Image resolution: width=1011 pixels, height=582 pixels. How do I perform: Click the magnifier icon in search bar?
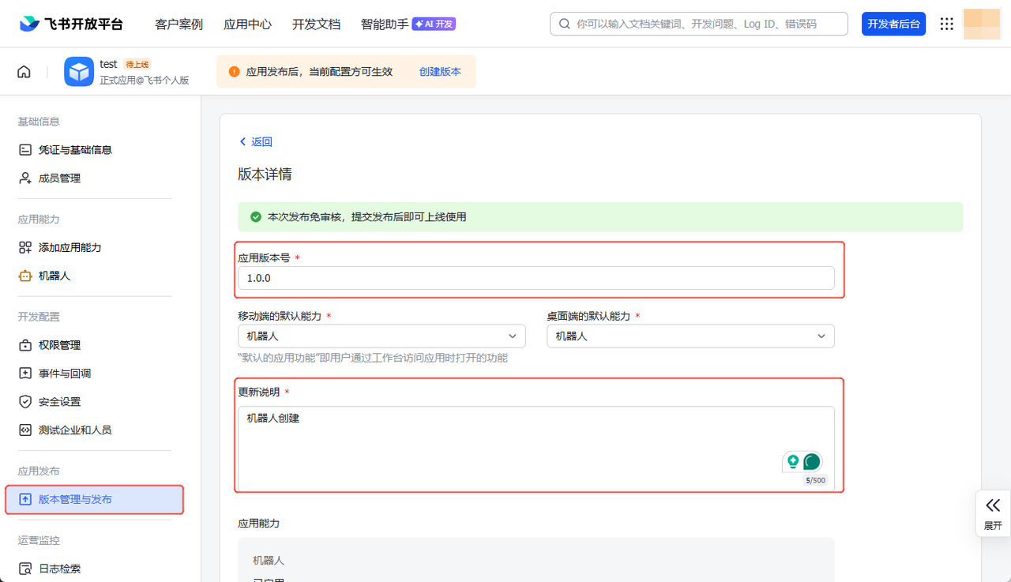tap(564, 24)
